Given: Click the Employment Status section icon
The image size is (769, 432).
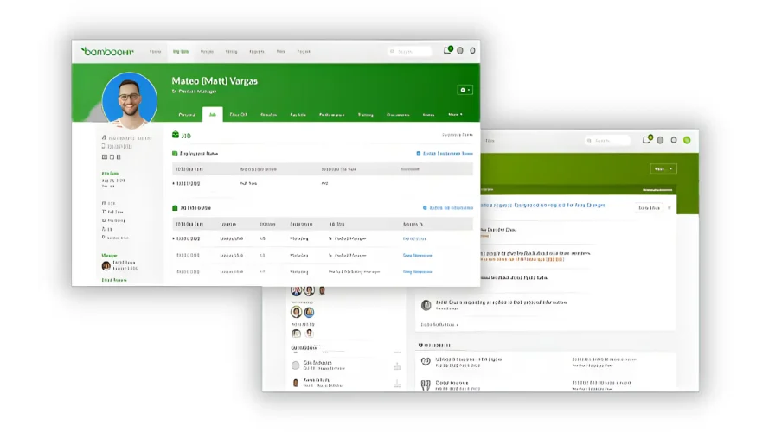Looking at the screenshot, I should point(175,153).
